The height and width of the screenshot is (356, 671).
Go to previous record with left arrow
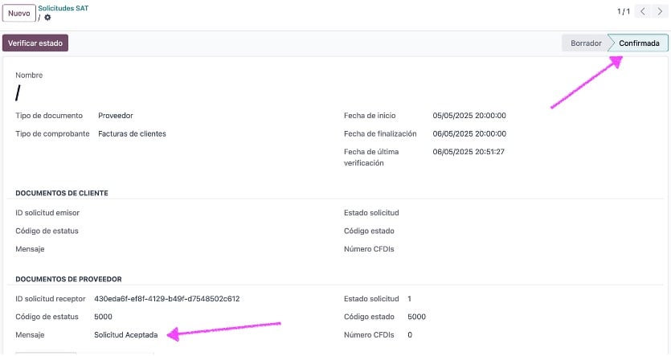pos(643,11)
